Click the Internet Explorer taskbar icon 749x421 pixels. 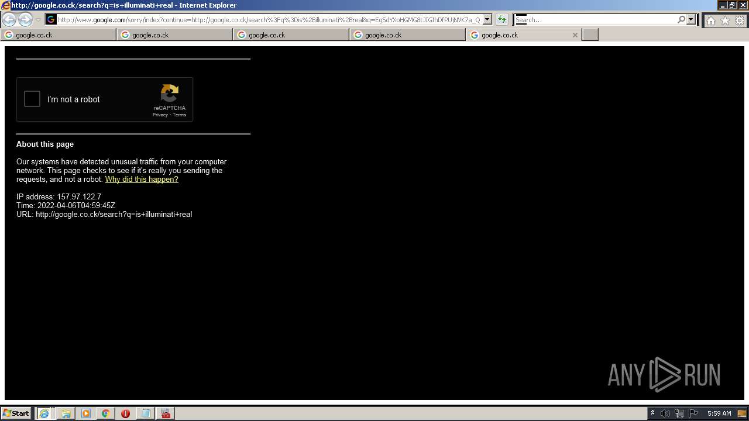pos(44,413)
